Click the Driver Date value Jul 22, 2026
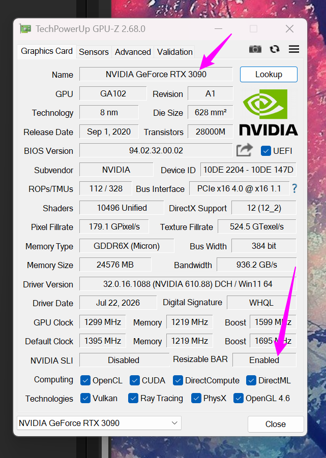The image size is (326, 458). click(x=118, y=303)
